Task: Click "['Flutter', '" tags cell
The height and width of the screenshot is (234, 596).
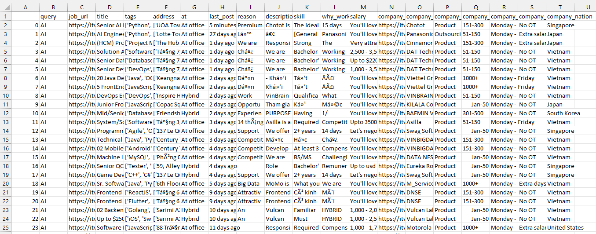Action: (x=138, y=201)
